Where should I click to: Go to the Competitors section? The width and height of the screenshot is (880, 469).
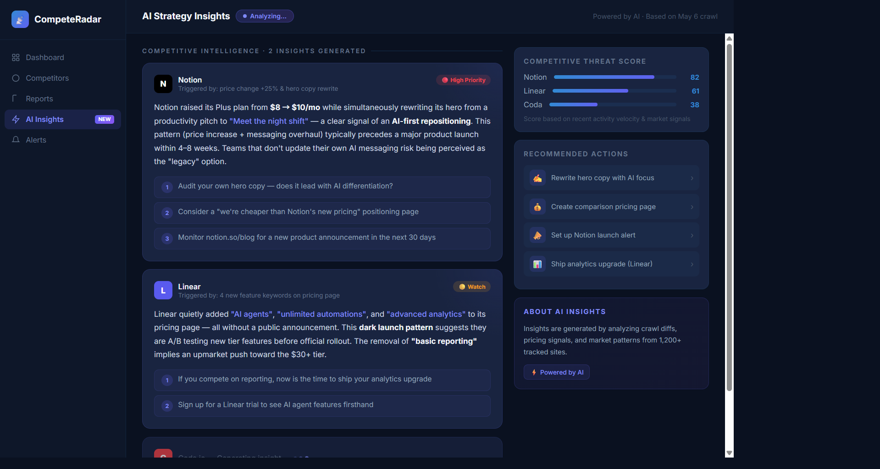pyautogui.click(x=63, y=78)
